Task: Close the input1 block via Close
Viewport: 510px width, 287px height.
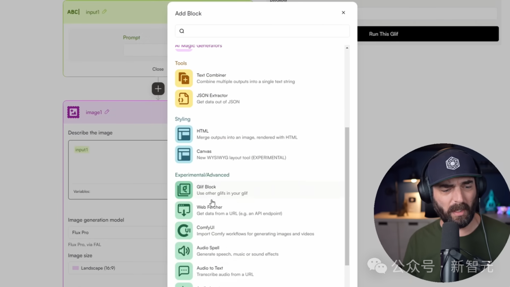Action: coord(158,69)
